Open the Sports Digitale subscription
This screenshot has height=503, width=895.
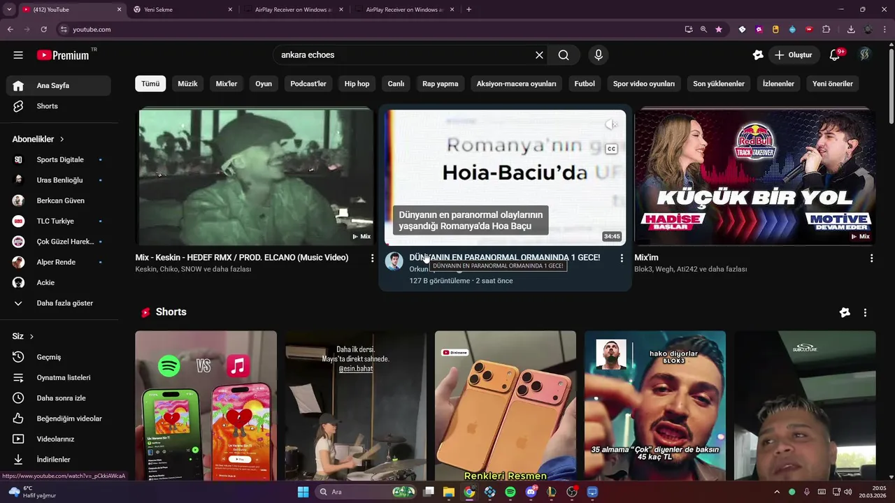pos(59,160)
